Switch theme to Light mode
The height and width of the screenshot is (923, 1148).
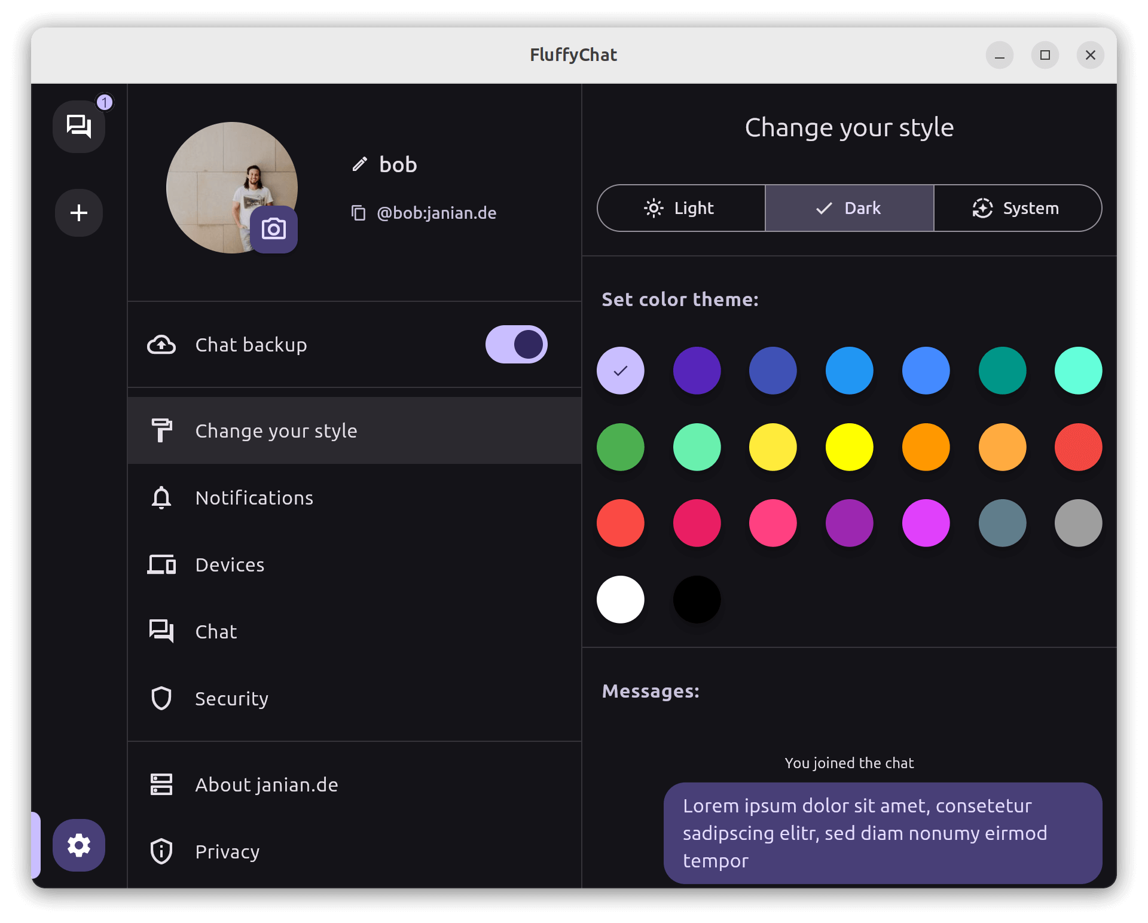681,208
